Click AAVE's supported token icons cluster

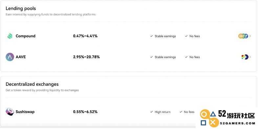pyautogui.click(x=245, y=57)
